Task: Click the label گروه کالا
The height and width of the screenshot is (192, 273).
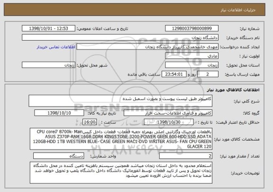Action: (251, 113)
